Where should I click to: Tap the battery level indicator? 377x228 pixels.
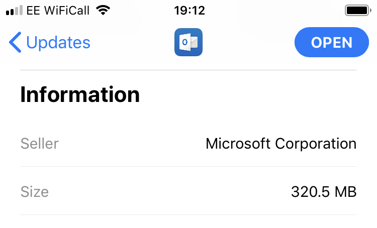click(357, 11)
